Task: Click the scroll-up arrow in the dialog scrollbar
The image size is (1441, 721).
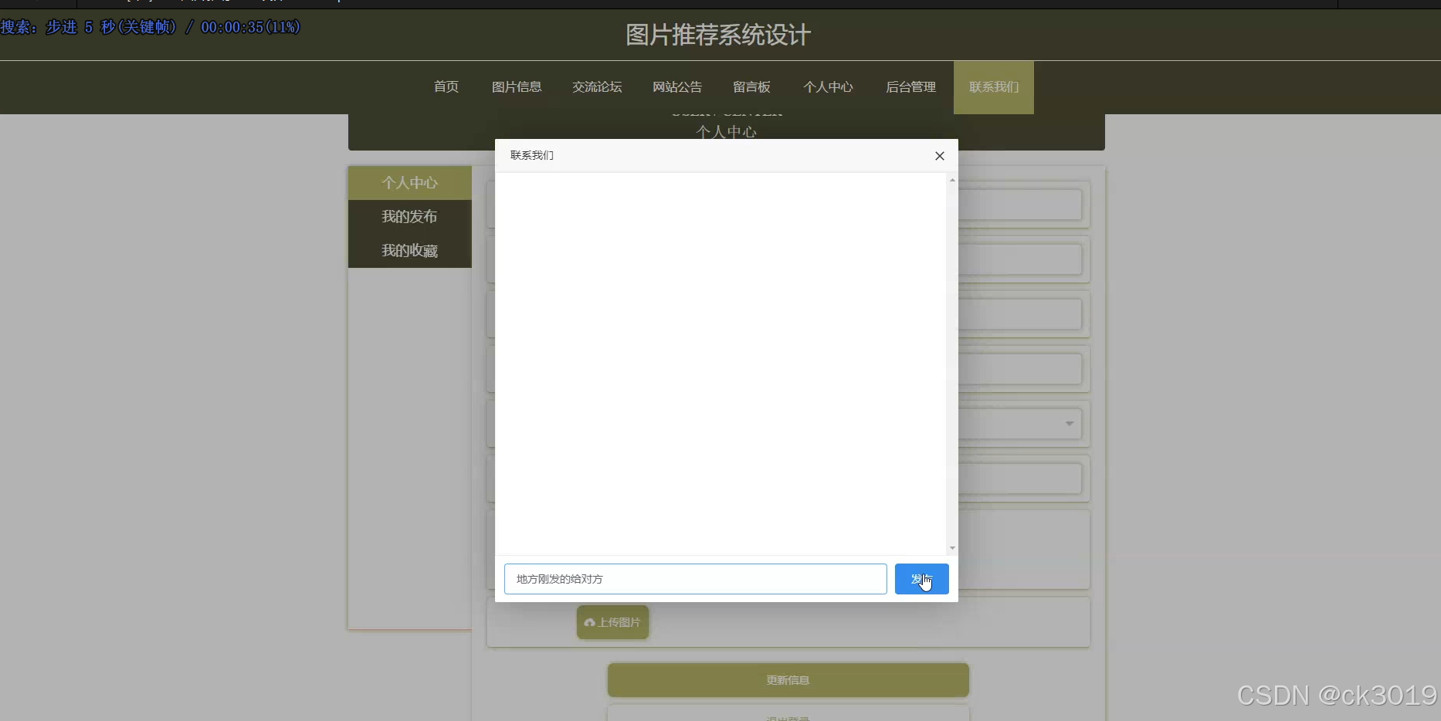Action: [951, 181]
